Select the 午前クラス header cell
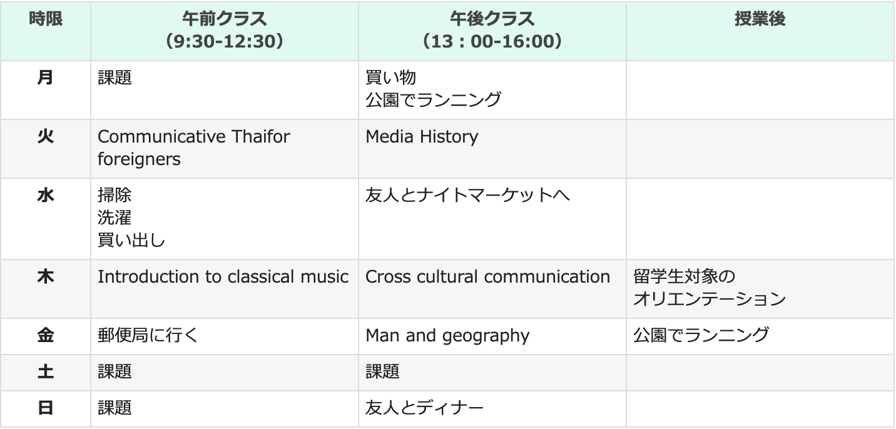Viewport: 896px width, 429px height. [x=225, y=30]
